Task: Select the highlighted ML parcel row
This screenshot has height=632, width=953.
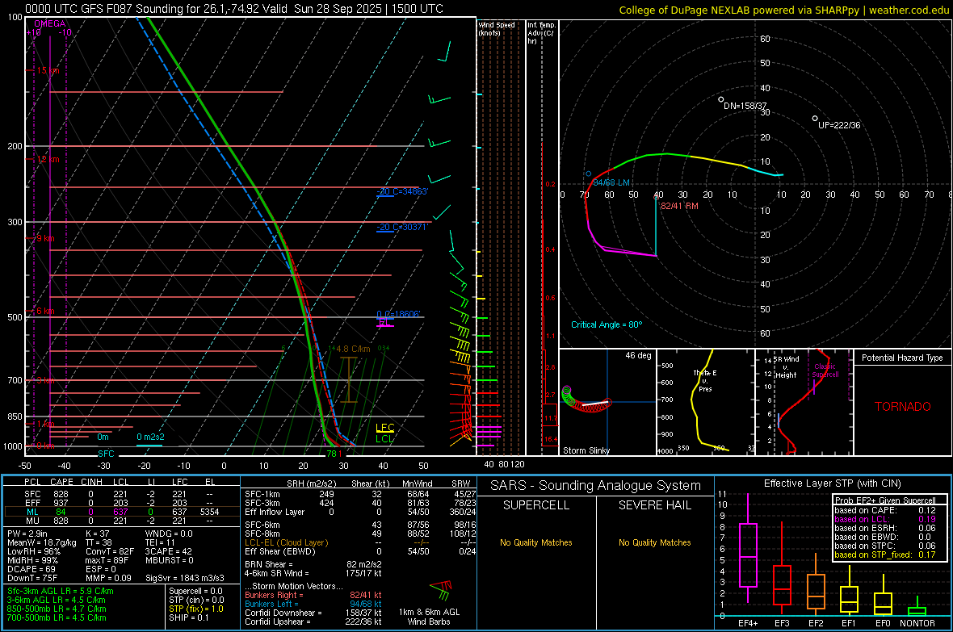Action: pyautogui.click(x=122, y=512)
